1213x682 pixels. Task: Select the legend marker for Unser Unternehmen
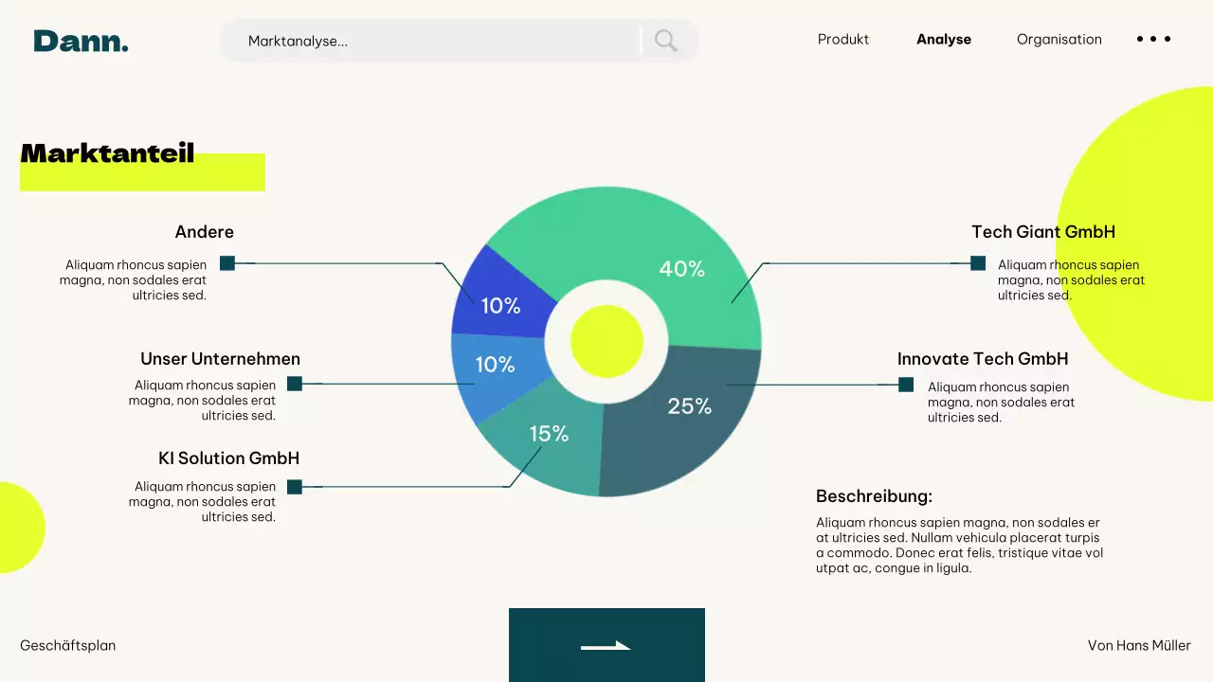click(295, 384)
